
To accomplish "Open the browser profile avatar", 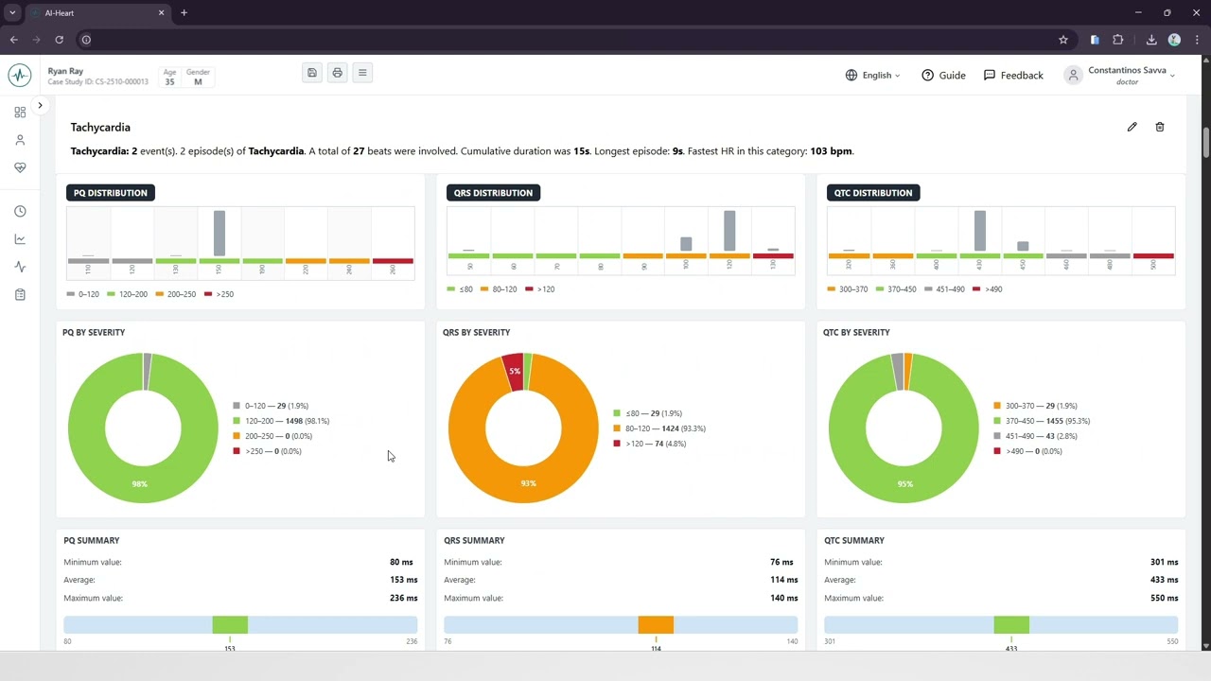I will pyautogui.click(x=1174, y=40).
